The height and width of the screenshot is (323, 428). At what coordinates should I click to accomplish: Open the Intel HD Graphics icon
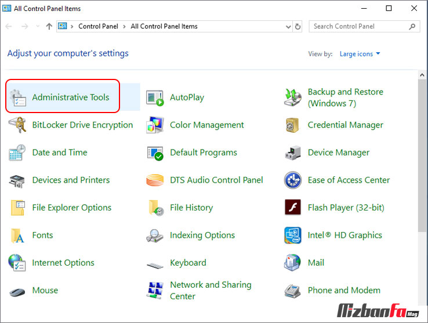(x=293, y=235)
